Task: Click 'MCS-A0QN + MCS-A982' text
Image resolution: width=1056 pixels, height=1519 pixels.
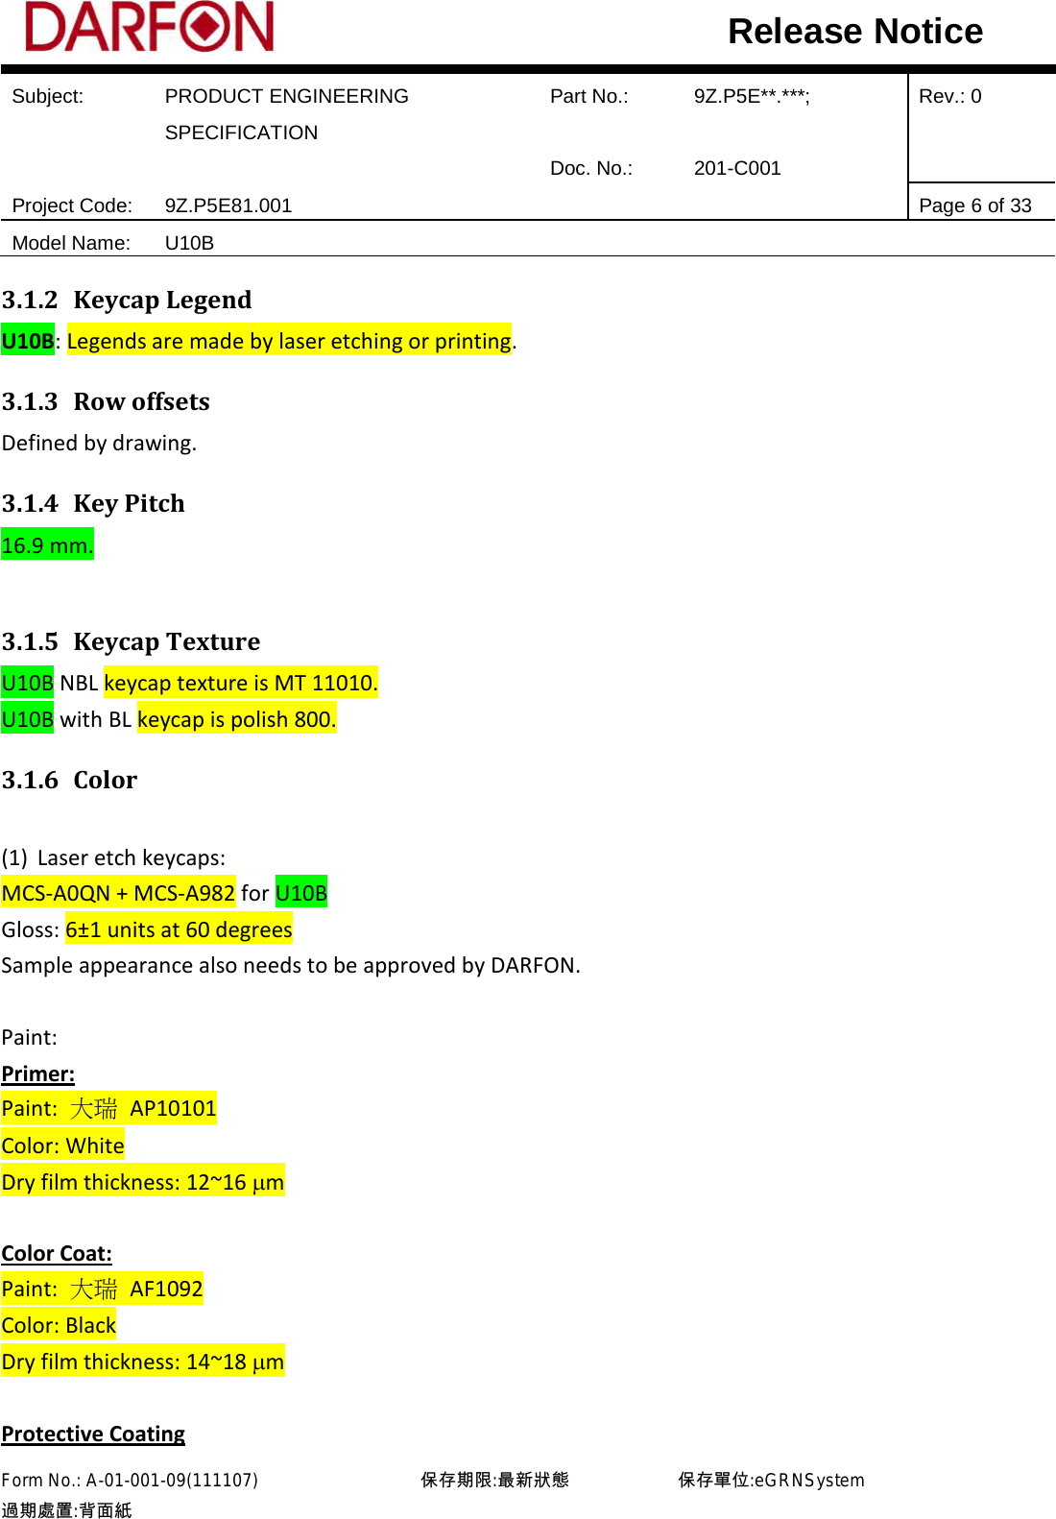Action: pyautogui.click(x=118, y=893)
